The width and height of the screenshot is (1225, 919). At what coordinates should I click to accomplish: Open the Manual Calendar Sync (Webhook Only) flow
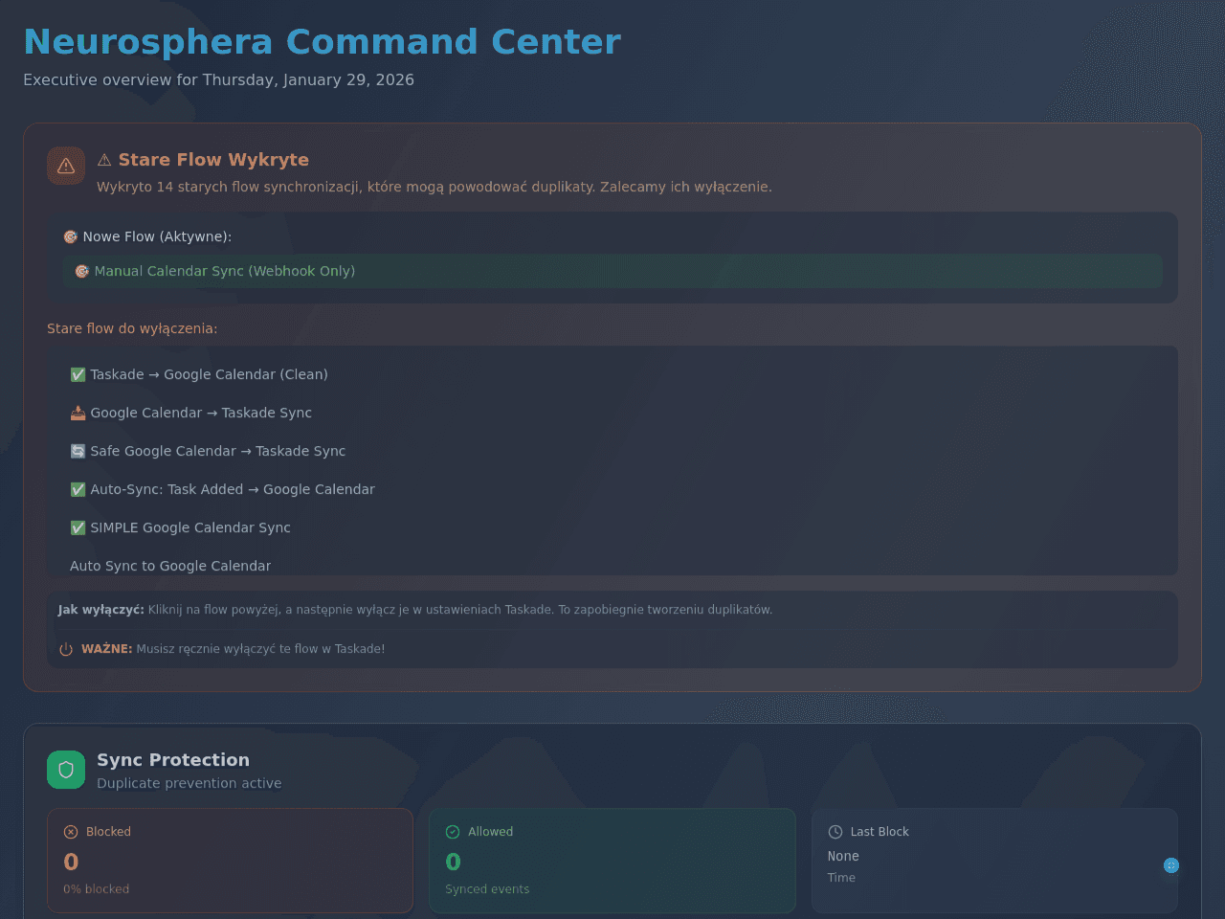[x=612, y=271]
